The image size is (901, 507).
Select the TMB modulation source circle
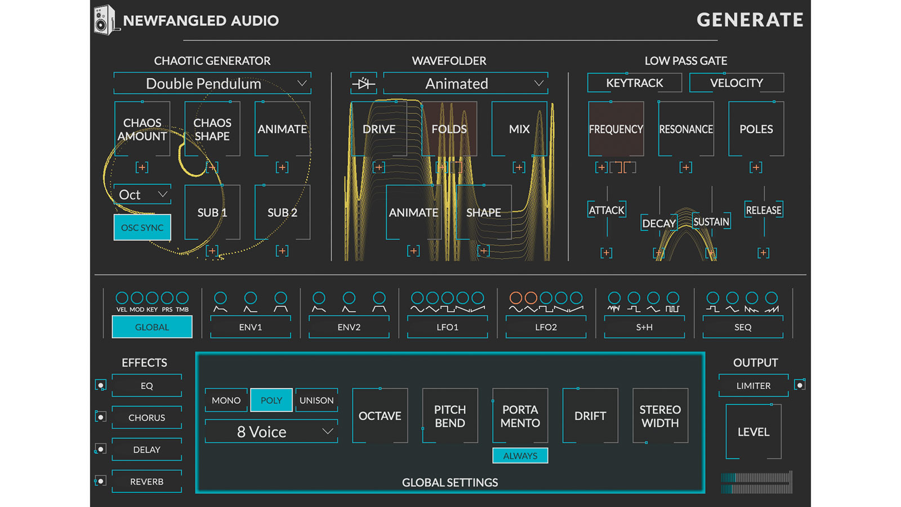pyautogui.click(x=182, y=297)
